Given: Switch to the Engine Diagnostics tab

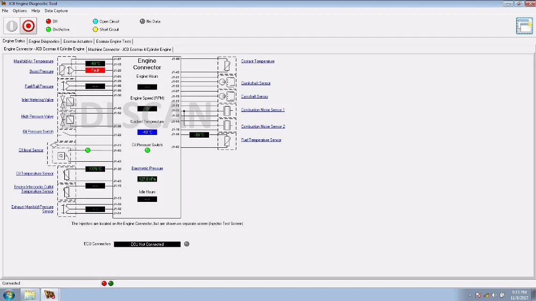Looking at the screenshot, I should point(44,41).
